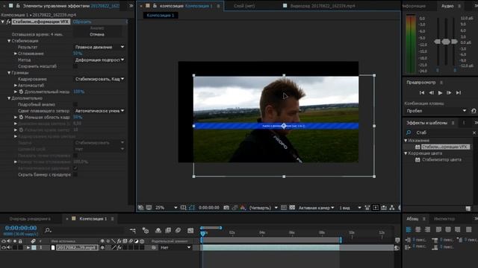Click the fast previews icon in viewer
Viewport: 478px width, 268px height.
point(376,208)
